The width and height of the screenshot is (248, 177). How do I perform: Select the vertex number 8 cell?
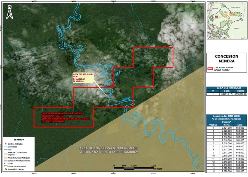(213, 150)
